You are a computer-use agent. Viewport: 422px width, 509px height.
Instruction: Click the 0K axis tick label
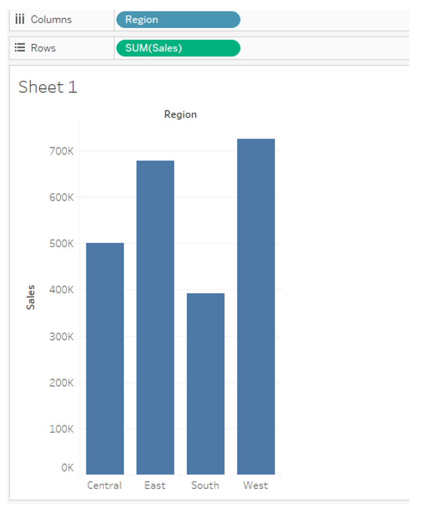[67, 468]
